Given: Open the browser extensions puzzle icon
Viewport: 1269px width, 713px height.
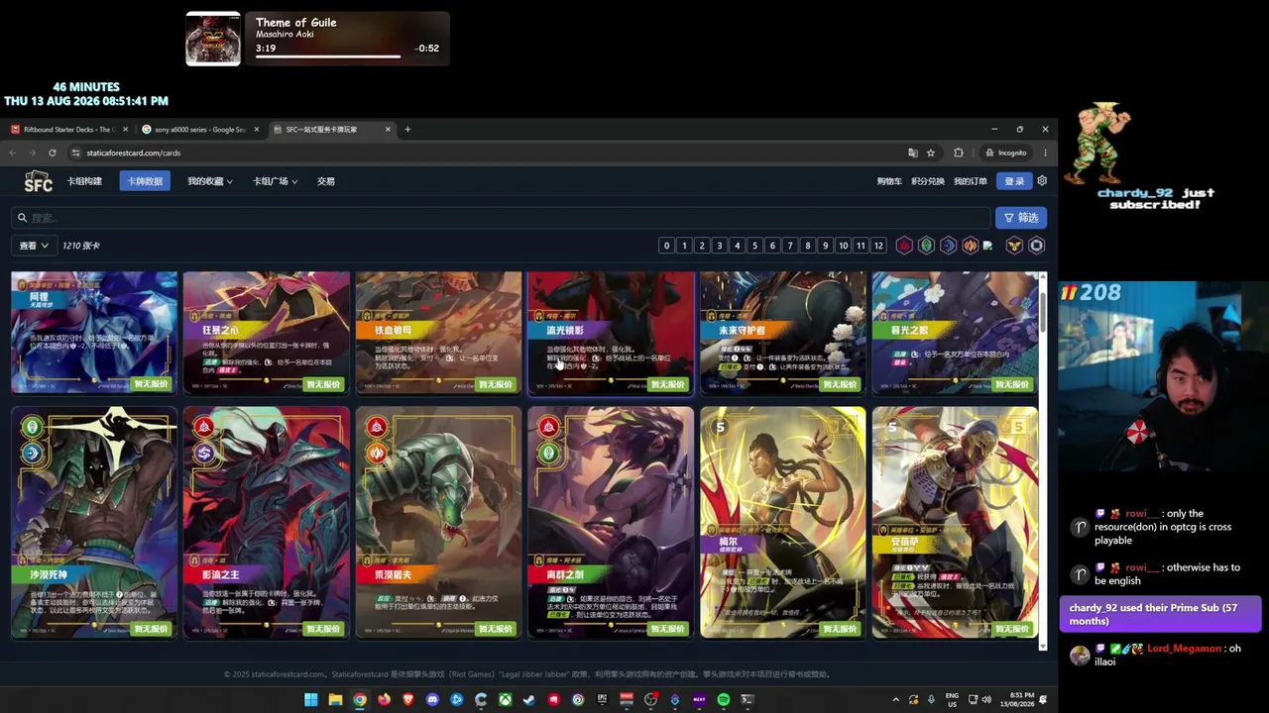Looking at the screenshot, I should (x=959, y=153).
